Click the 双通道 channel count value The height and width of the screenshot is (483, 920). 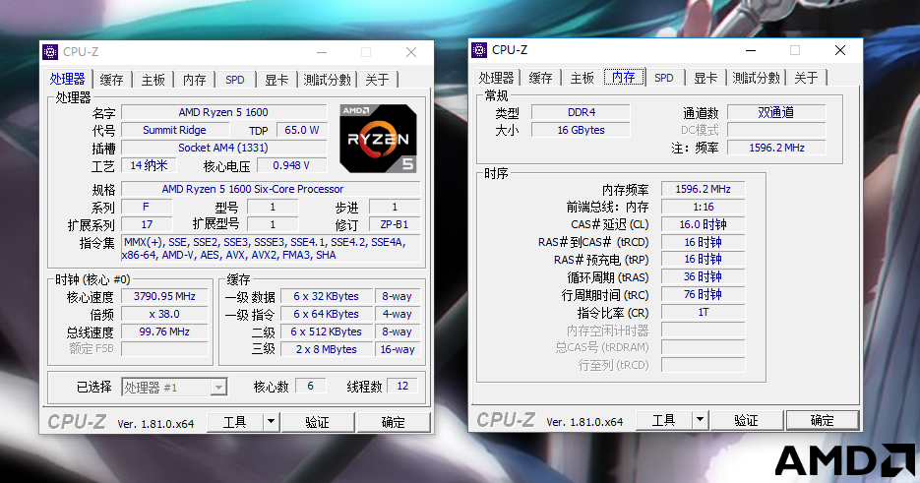pyautogui.click(x=776, y=112)
